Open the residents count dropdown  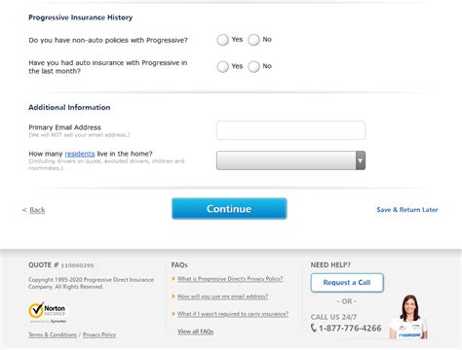point(290,160)
